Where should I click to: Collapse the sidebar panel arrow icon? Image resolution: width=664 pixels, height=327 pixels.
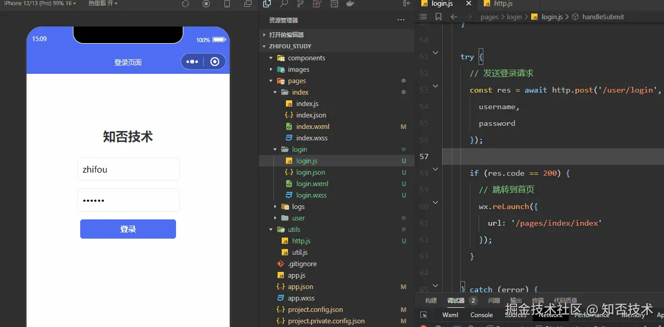(x=407, y=4)
